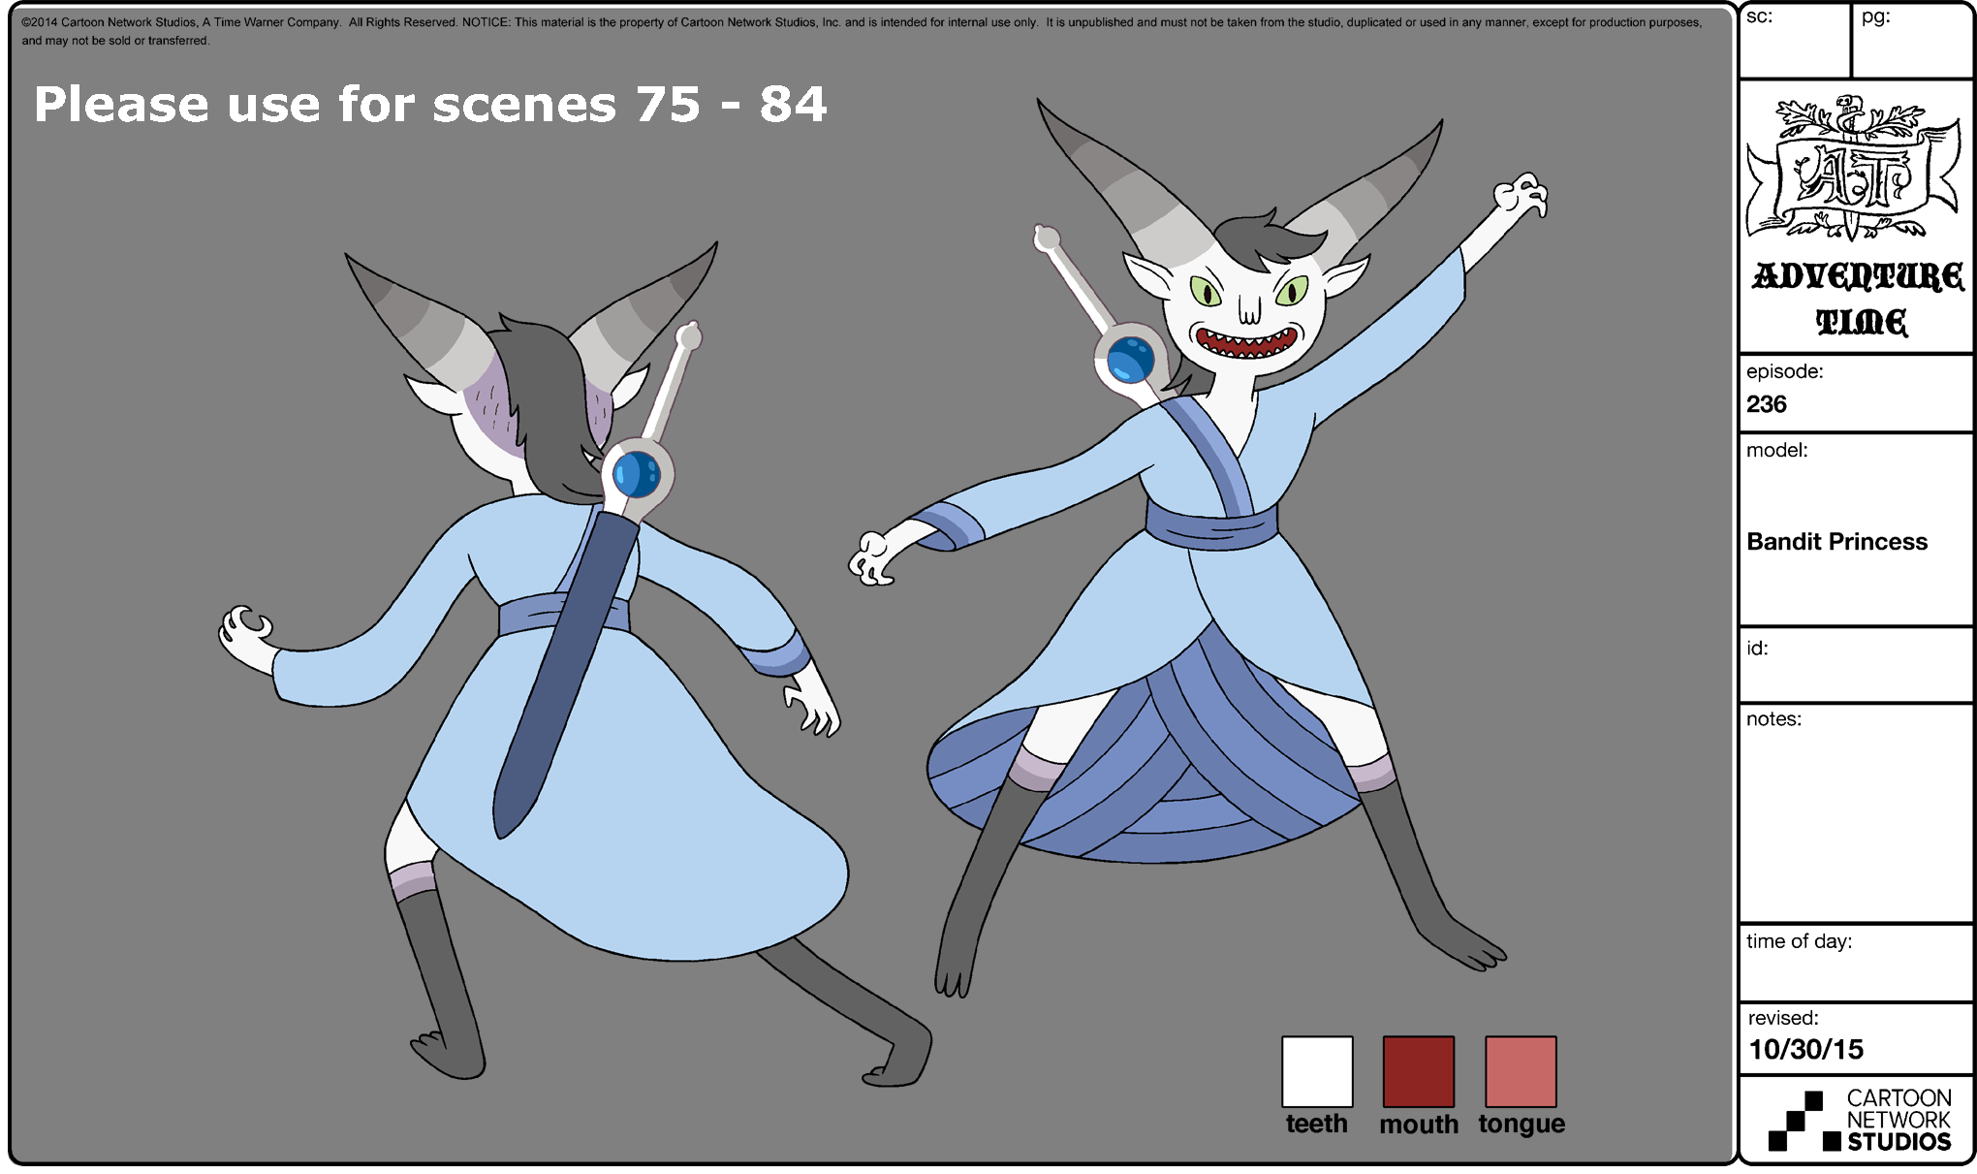Click the pink tongue color swatch
1977x1174 pixels.
(x=1520, y=1071)
